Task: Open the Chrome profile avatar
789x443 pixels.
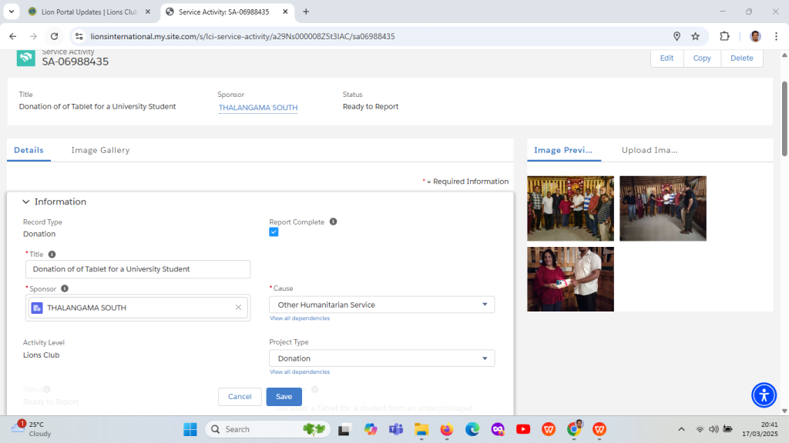Action: pyautogui.click(x=755, y=36)
